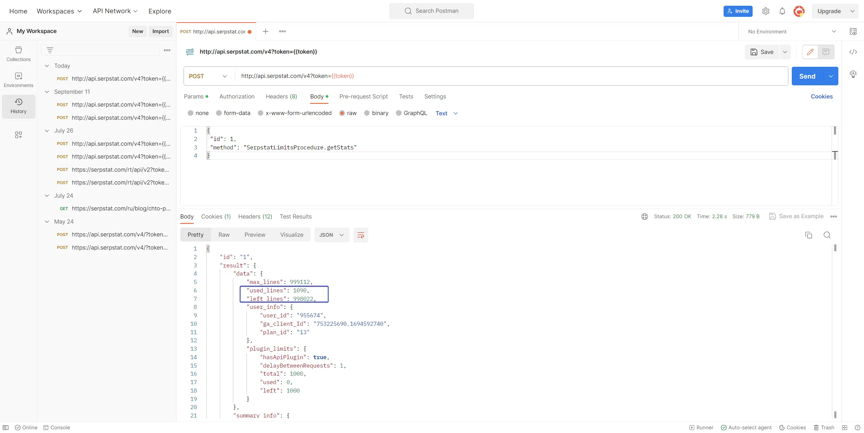Copy response body to clipboard

click(x=809, y=235)
